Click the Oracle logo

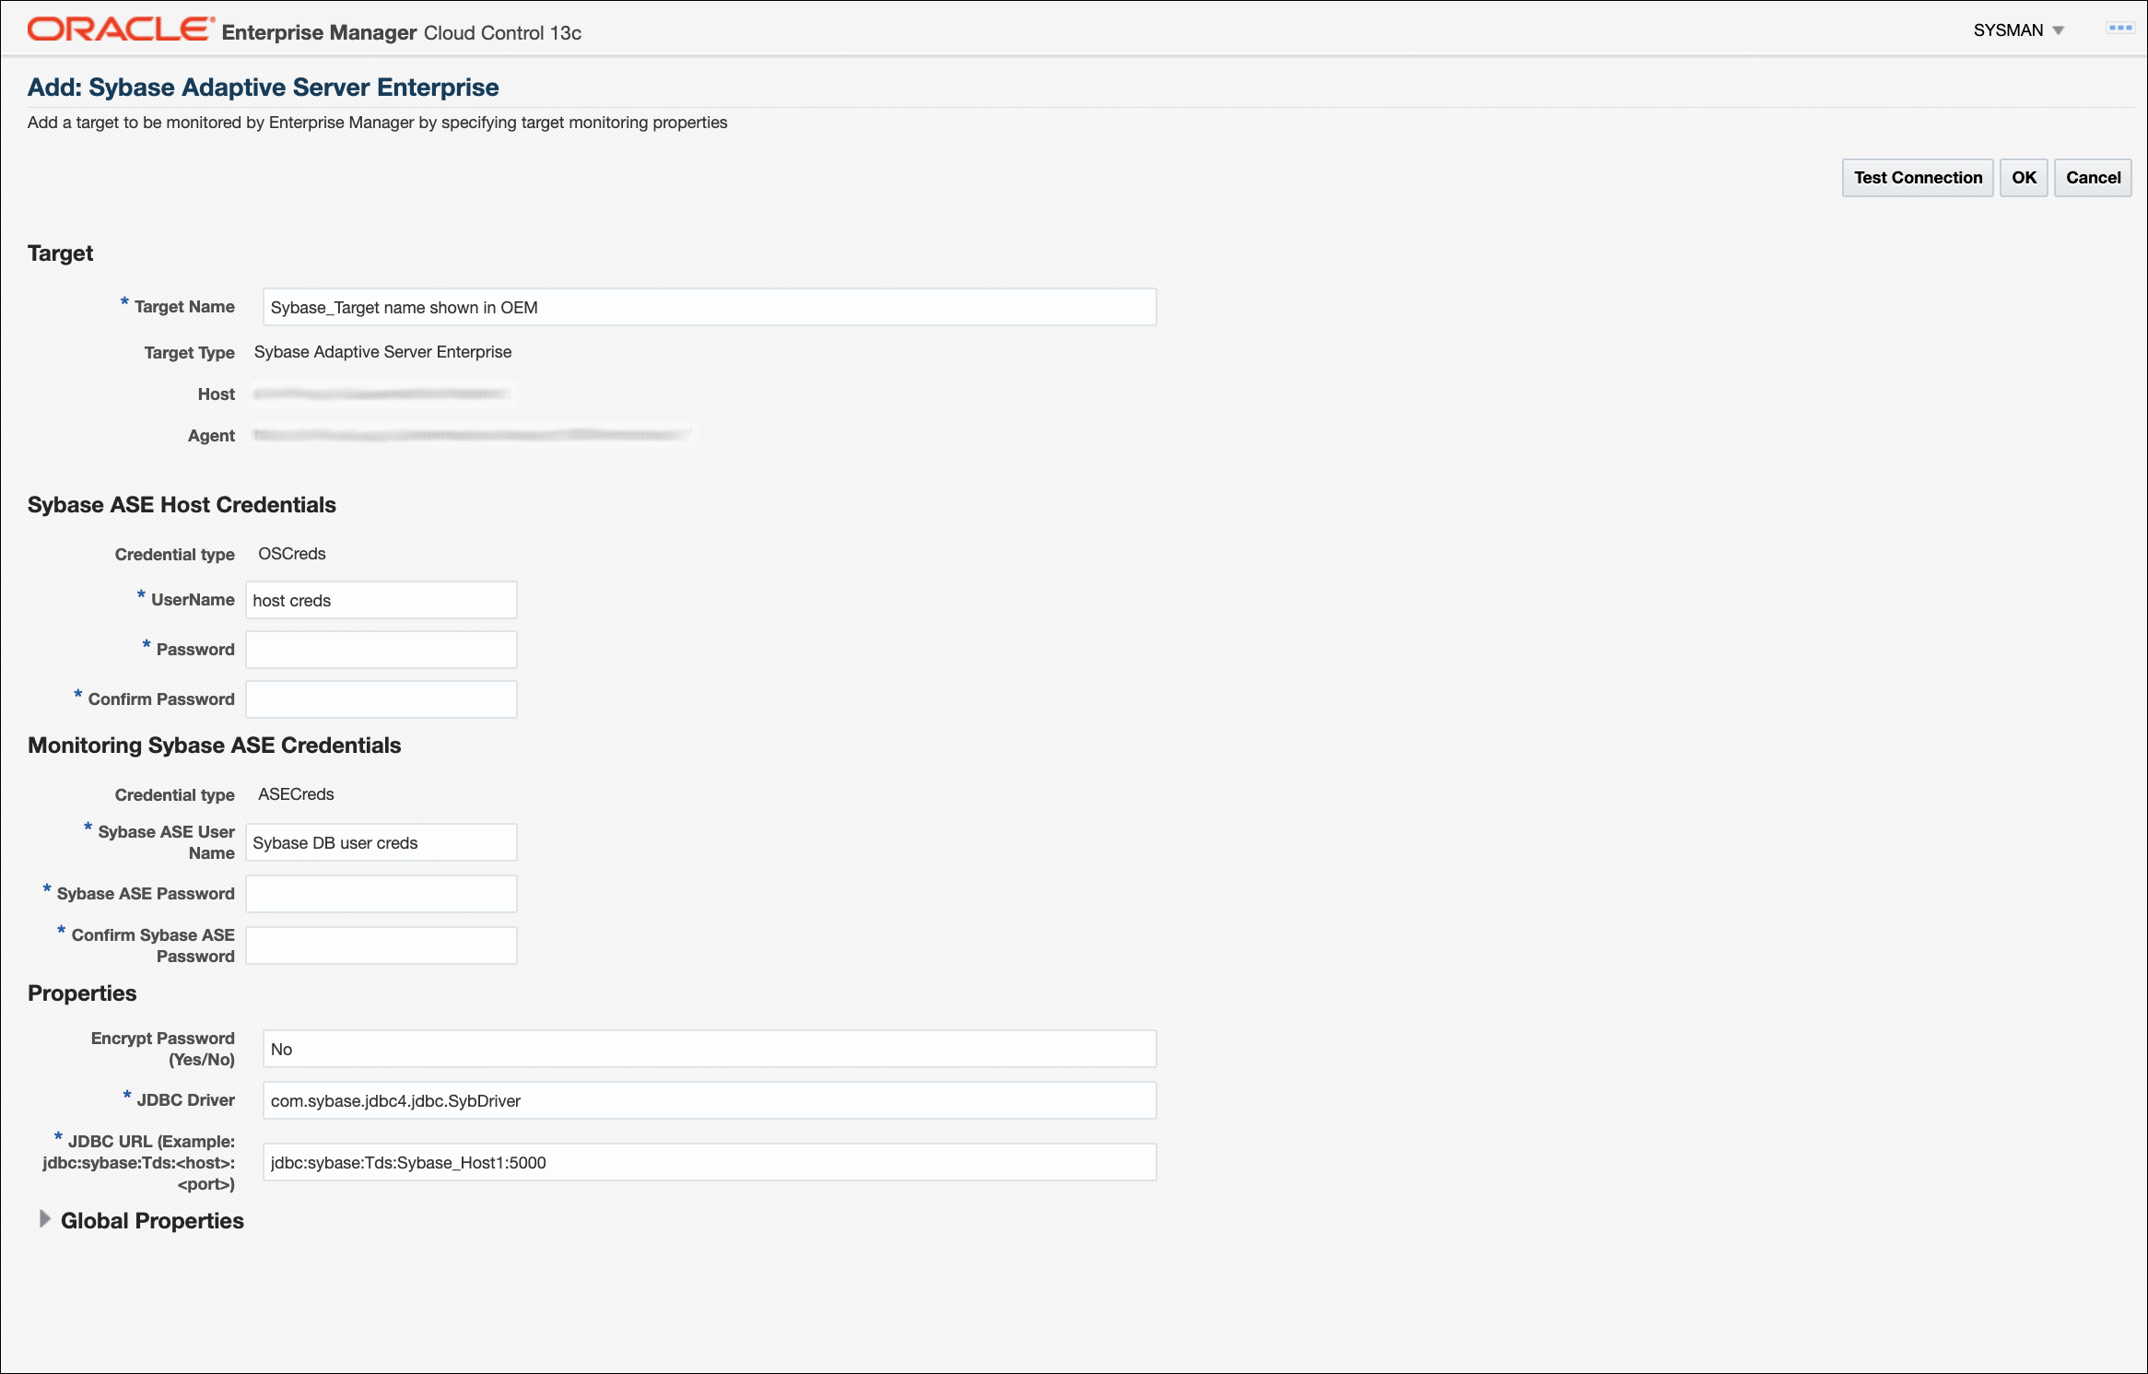121,29
